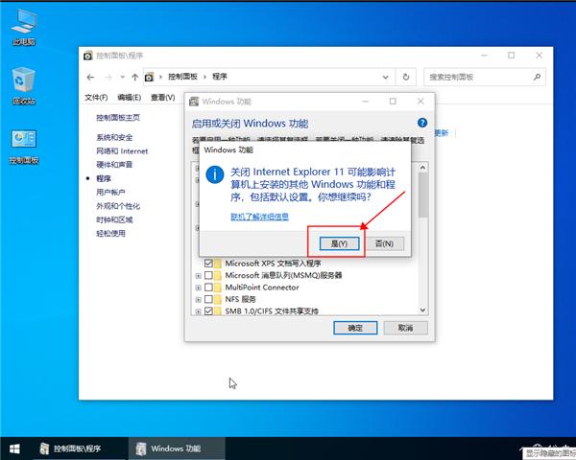Select the Microsoft XPS 文档写入程序 row text
The image size is (576, 460).
(273, 264)
